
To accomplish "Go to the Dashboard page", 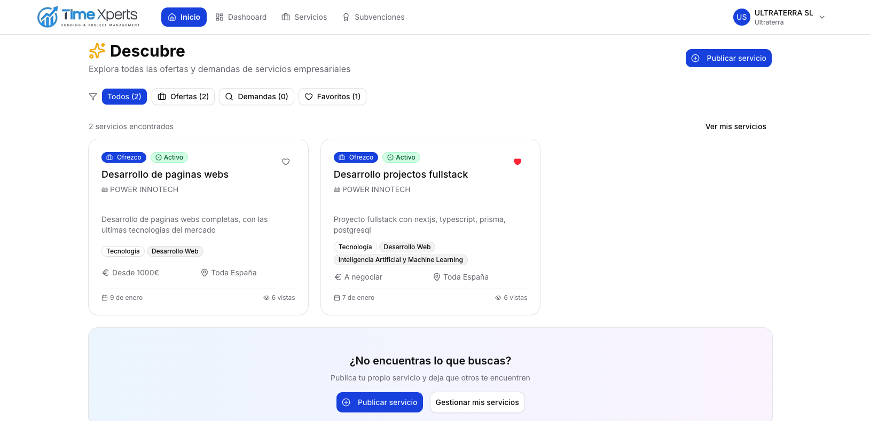I will [x=241, y=17].
